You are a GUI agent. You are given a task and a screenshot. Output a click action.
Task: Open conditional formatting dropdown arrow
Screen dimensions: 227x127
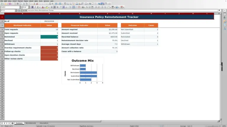124,7
